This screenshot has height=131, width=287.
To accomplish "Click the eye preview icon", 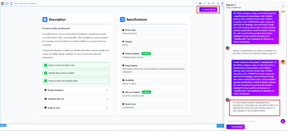I will coord(200,3).
